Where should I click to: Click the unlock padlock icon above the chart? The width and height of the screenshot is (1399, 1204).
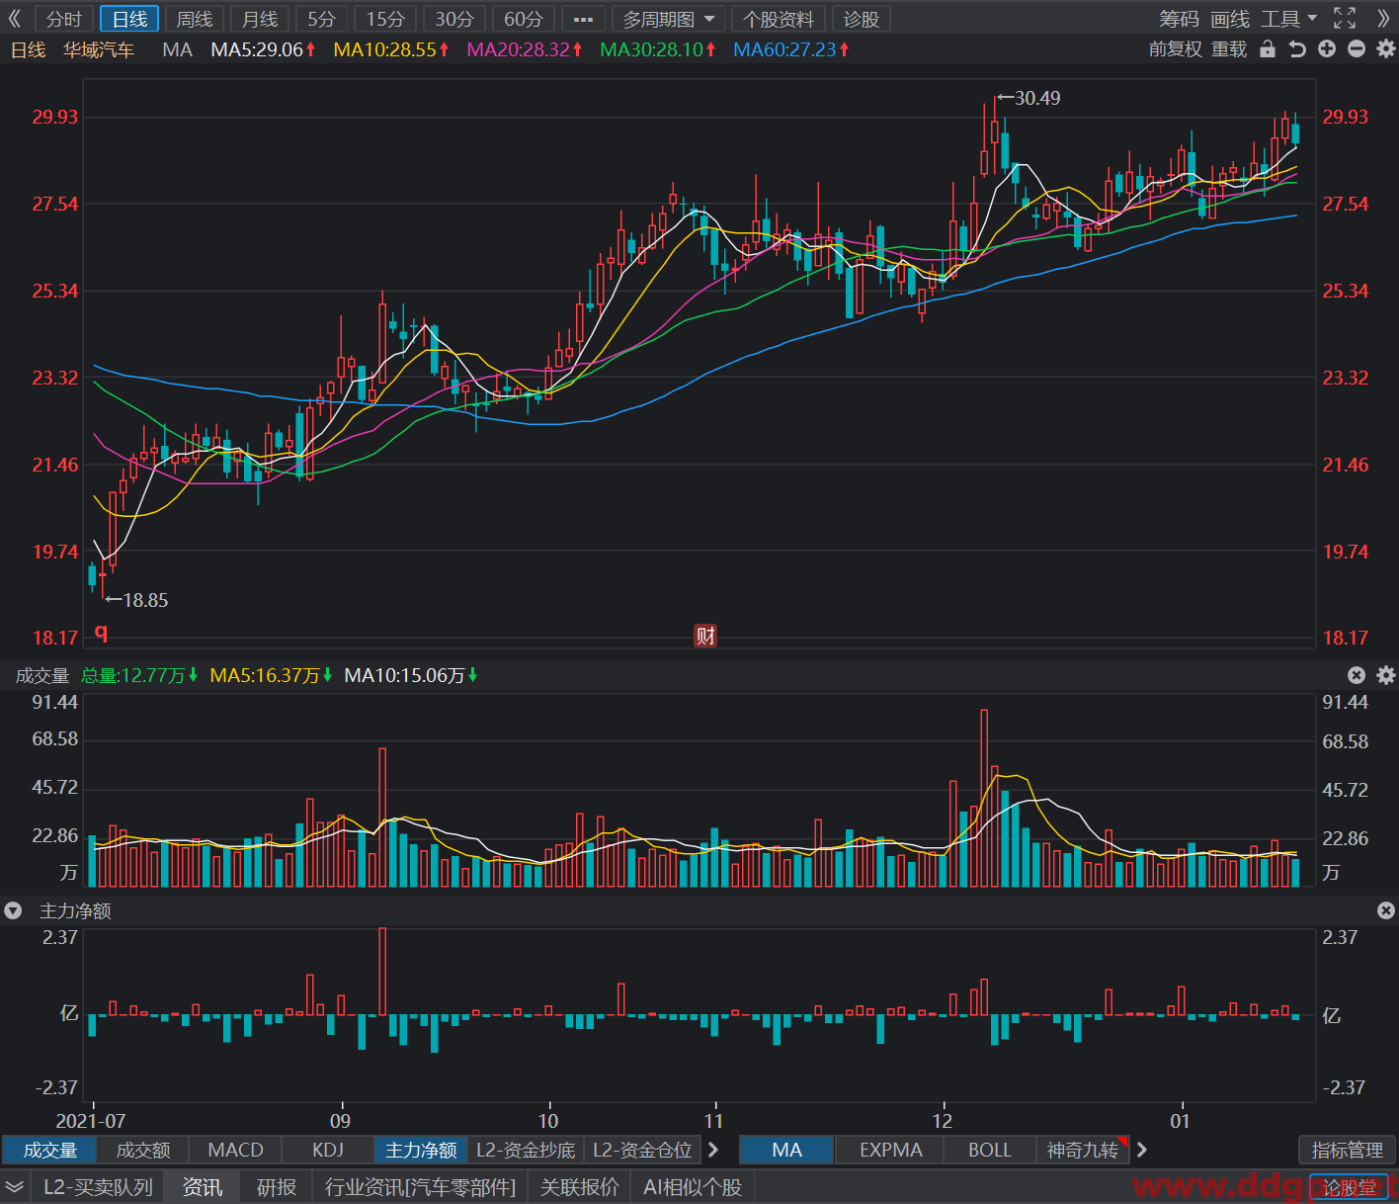pos(1268,49)
